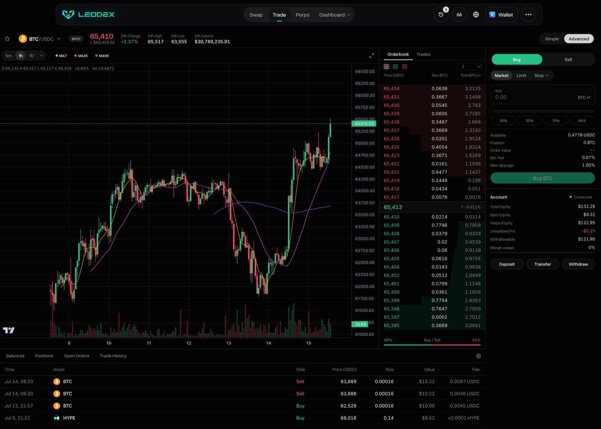The height and width of the screenshot is (429, 601).
Task: Show asks-only orderbook view
Action: point(405,66)
